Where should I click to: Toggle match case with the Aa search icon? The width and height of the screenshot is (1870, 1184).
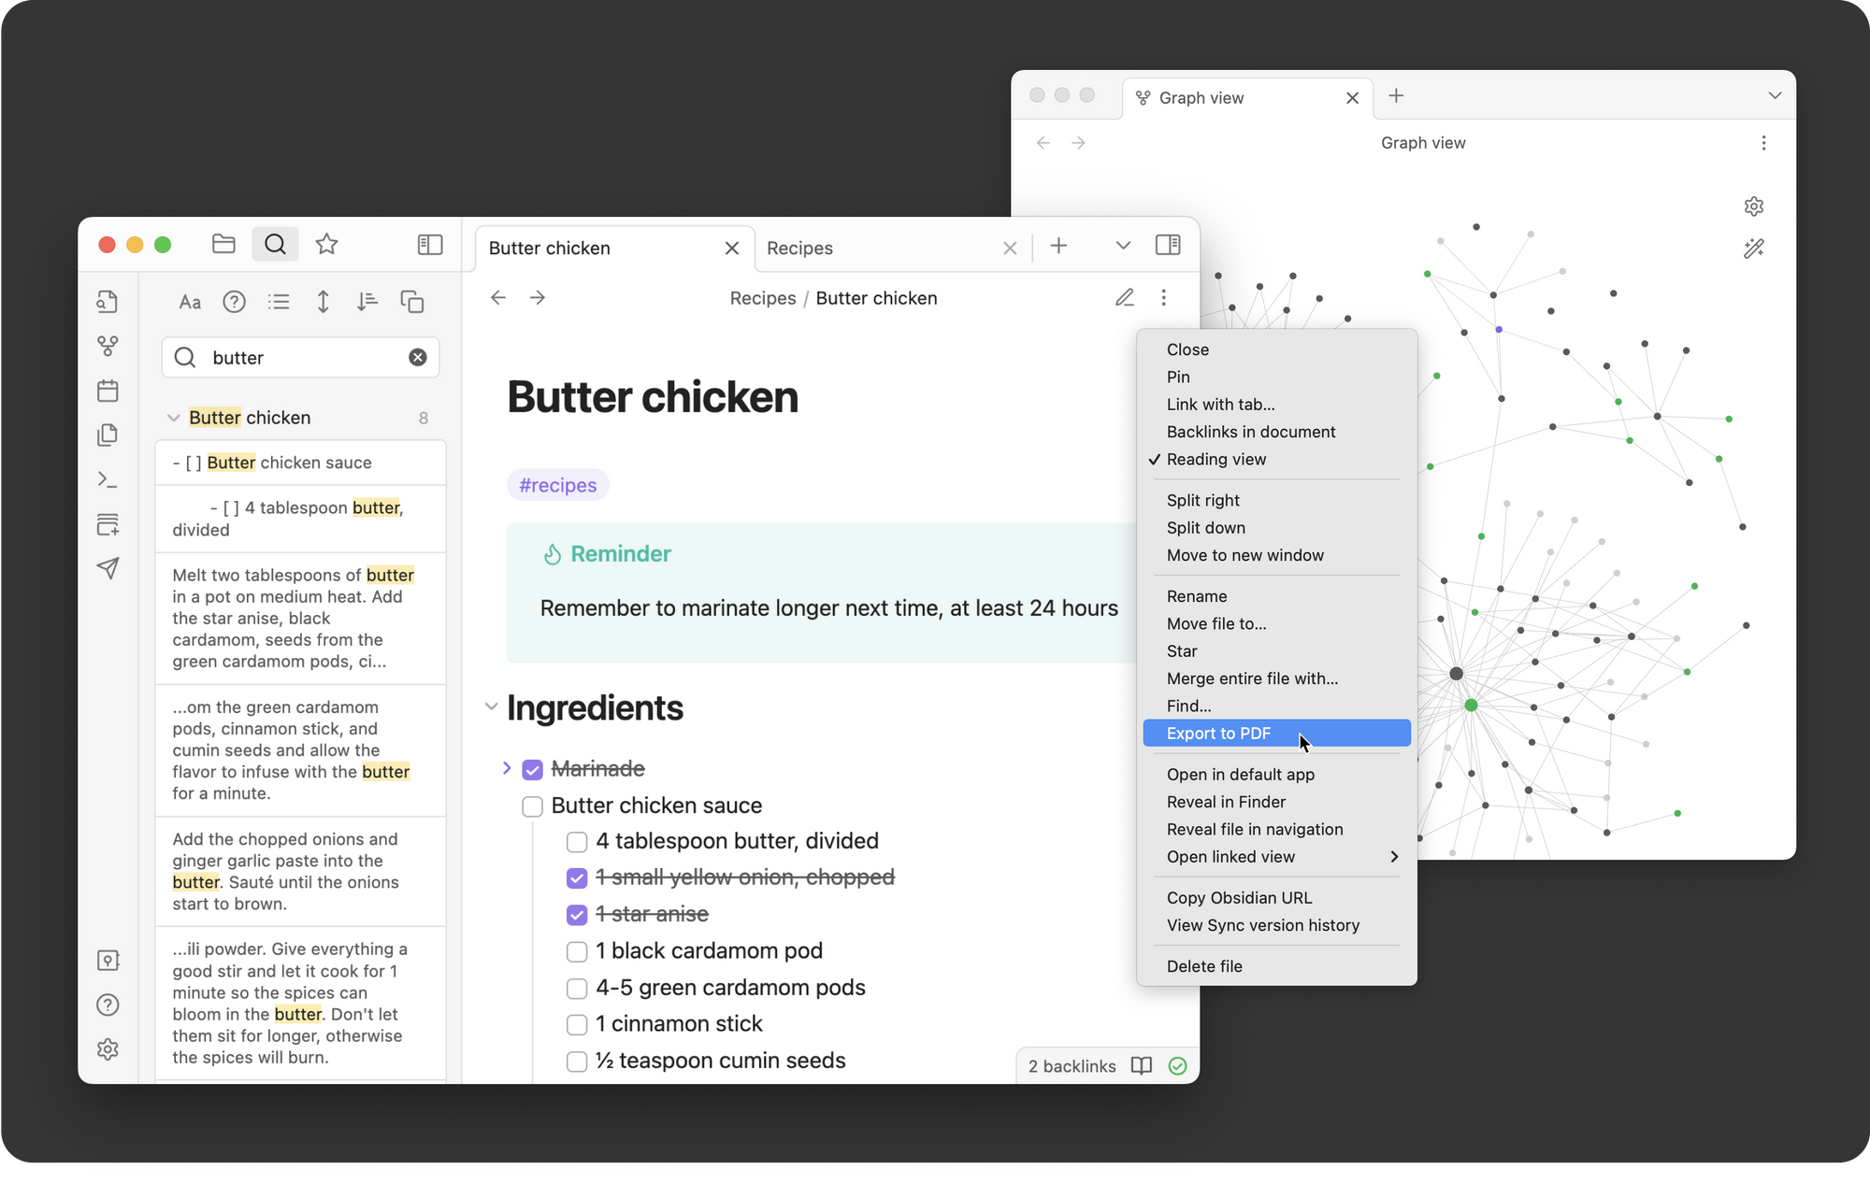tap(190, 301)
